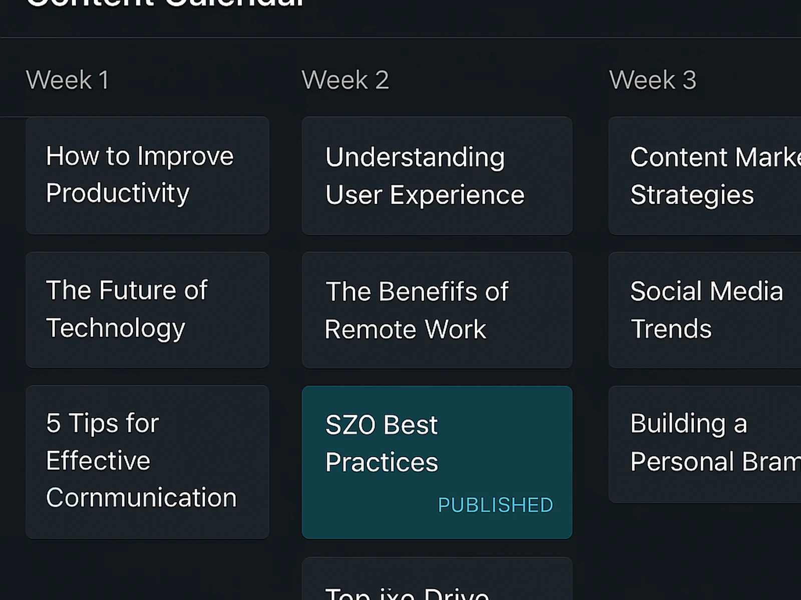The image size is (801, 600).
Task: Select the Week 2 column header
Action: tap(345, 80)
